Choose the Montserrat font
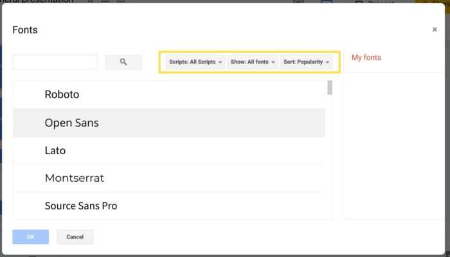Image resolution: width=450 pixels, height=257 pixels. pyautogui.click(x=168, y=178)
